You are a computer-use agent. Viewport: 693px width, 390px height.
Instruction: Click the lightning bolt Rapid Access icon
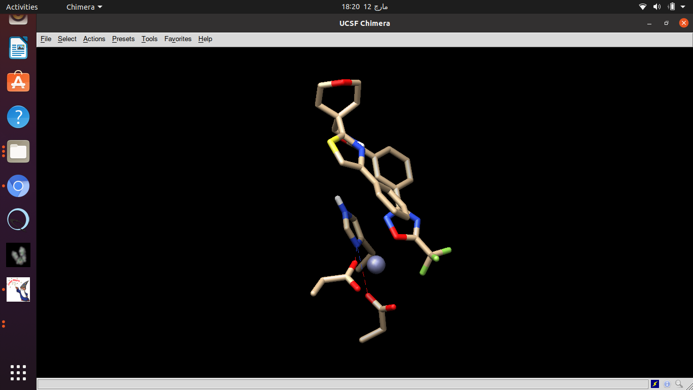coord(655,384)
